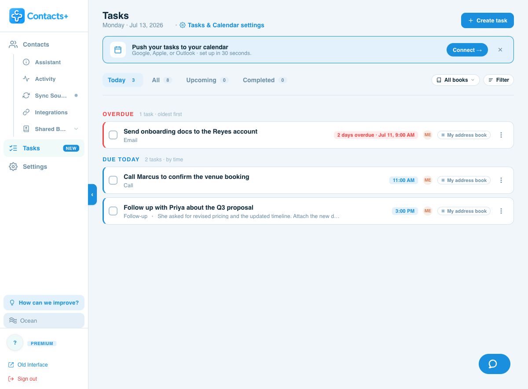Open the All books dropdown
This screenshot has width=528, height=389.
tap(455, 80)
